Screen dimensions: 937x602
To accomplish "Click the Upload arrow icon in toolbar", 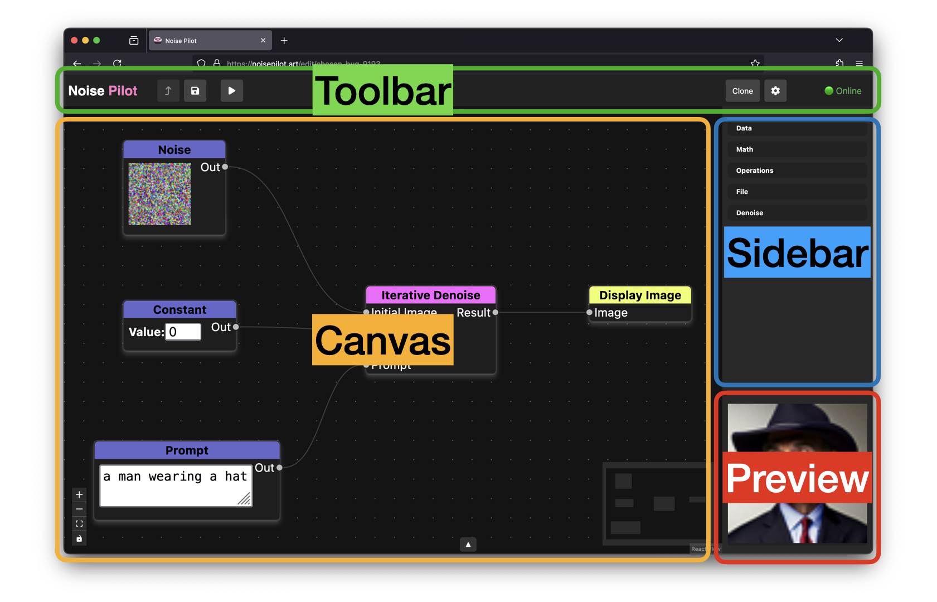I will tap(168, 90).
